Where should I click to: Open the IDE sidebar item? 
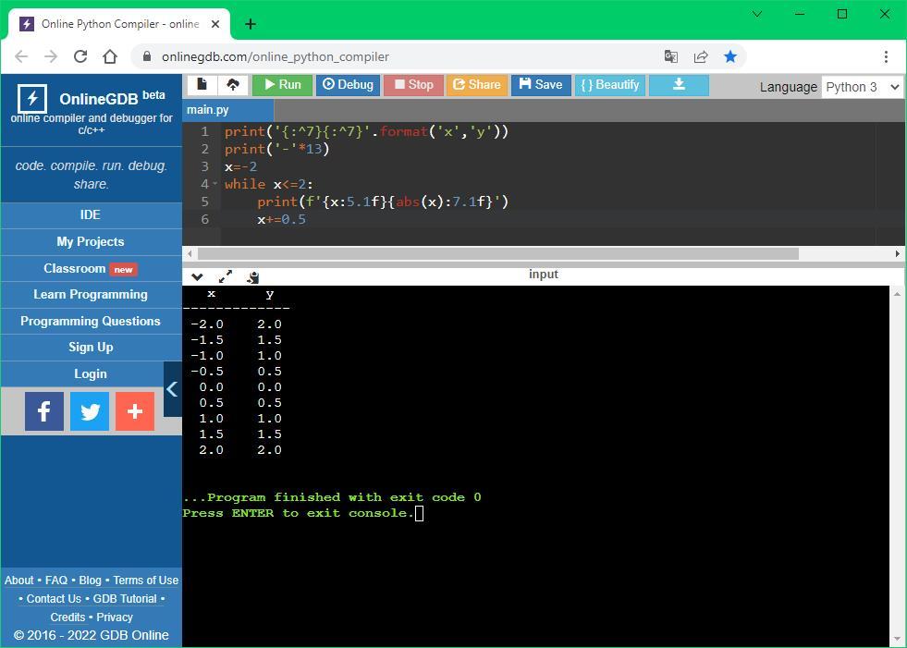(91, 215)
